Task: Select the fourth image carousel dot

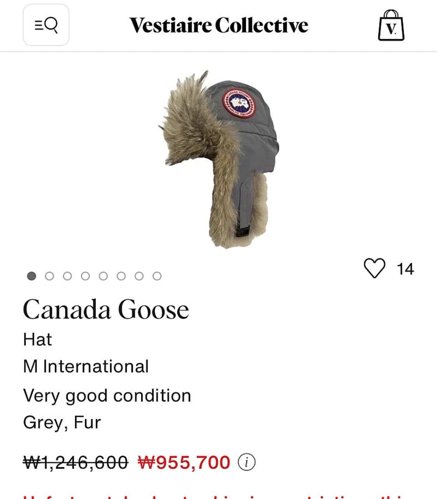Action: coord(85,276)
